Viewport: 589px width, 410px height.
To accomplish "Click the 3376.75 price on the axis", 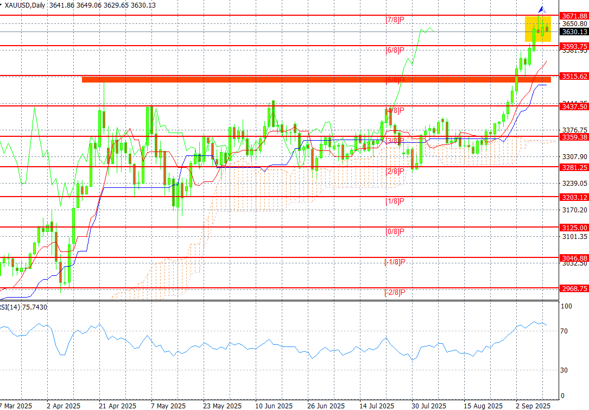I will [x=575, y=130].
